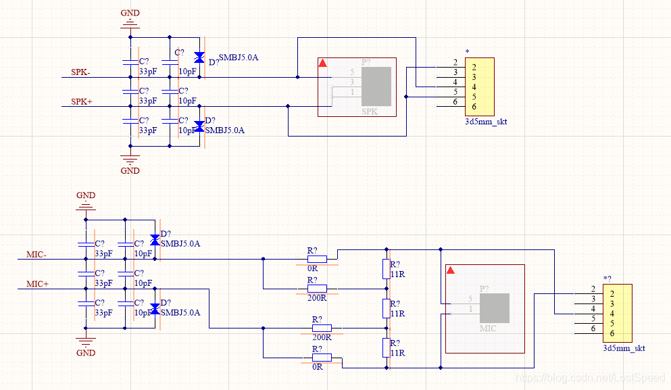The image size is (671, 390).
Task: Select the TVS diode between SPK+ and GND
Action: tap(199, 126)
